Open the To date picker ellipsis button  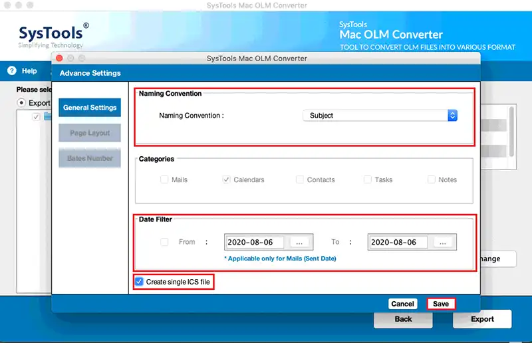click(x=443, y=242)
